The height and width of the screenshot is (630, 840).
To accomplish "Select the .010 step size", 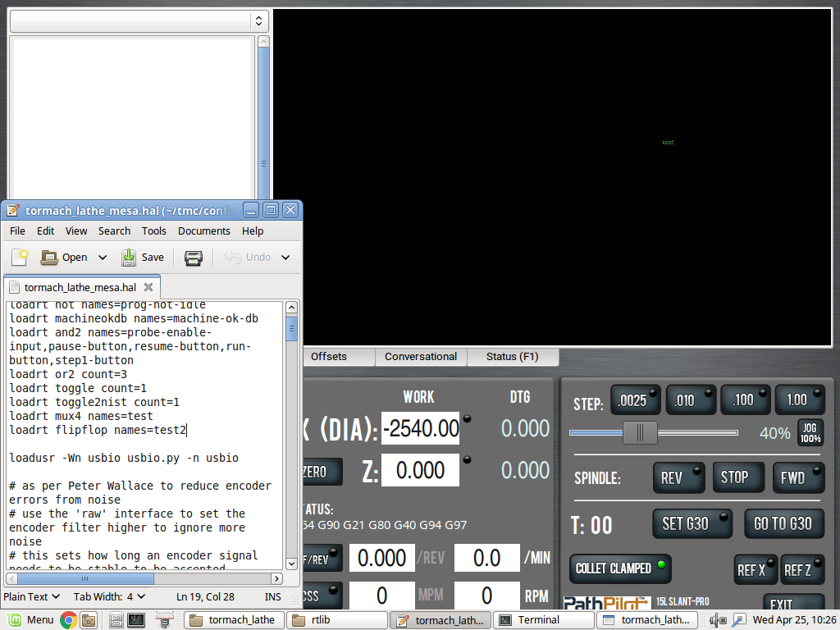I will click(x=691, y=400).
